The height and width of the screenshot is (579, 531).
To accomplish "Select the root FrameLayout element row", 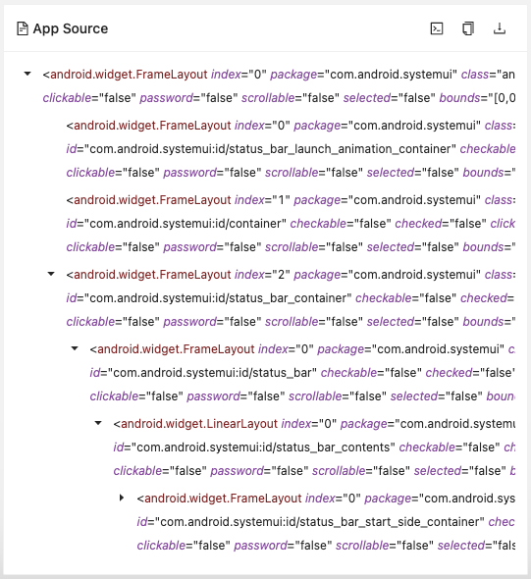I will [279, 86].
